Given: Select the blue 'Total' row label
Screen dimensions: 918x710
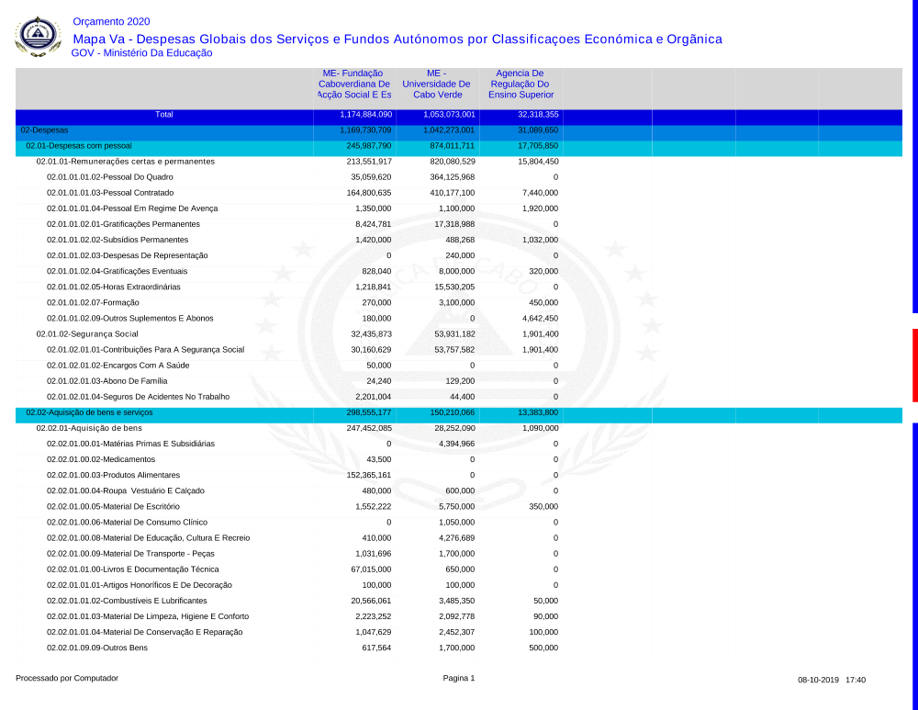Looking at the screenshot, I should point(163,115).
